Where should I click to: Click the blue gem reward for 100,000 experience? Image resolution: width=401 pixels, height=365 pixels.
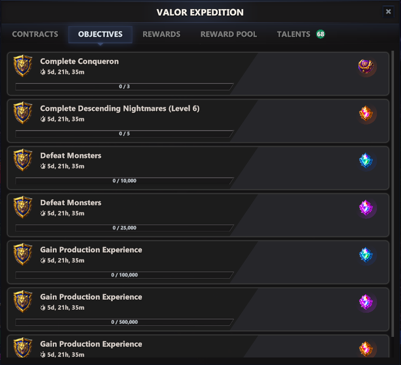tap(366, 255)
